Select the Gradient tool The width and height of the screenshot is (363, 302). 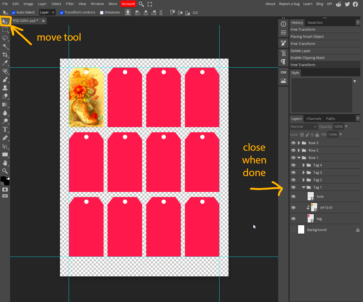(5, 105)
